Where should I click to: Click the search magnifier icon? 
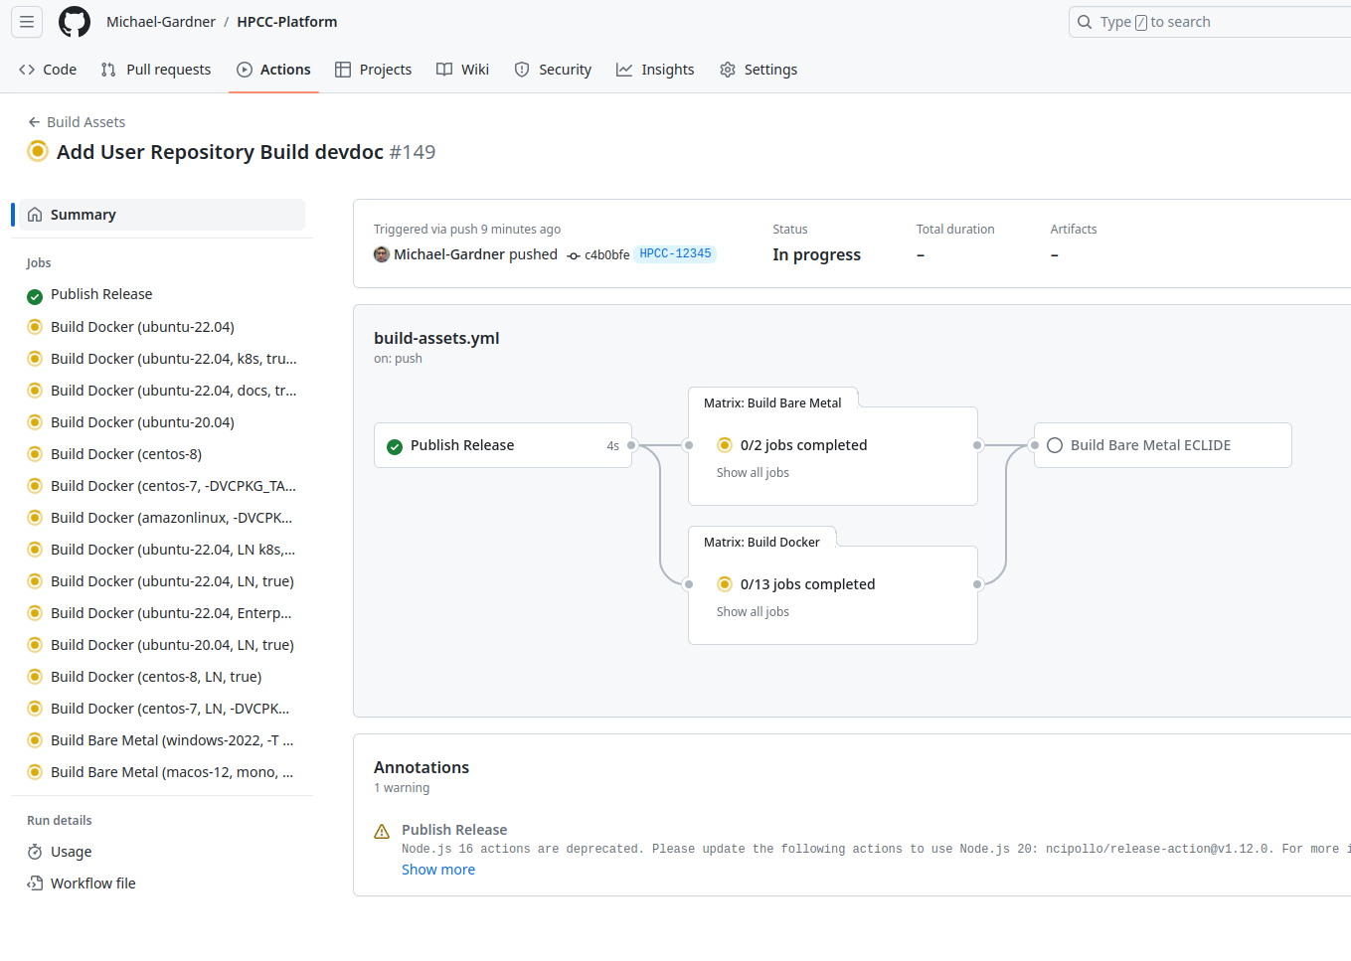click(1085, 22)
